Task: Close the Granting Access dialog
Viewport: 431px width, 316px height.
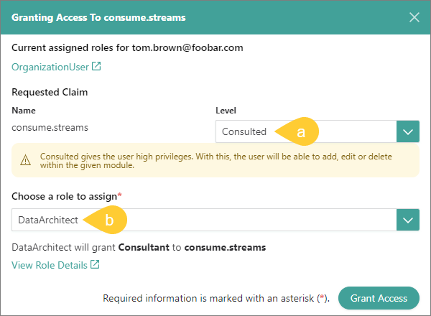Action: point(414,17)
